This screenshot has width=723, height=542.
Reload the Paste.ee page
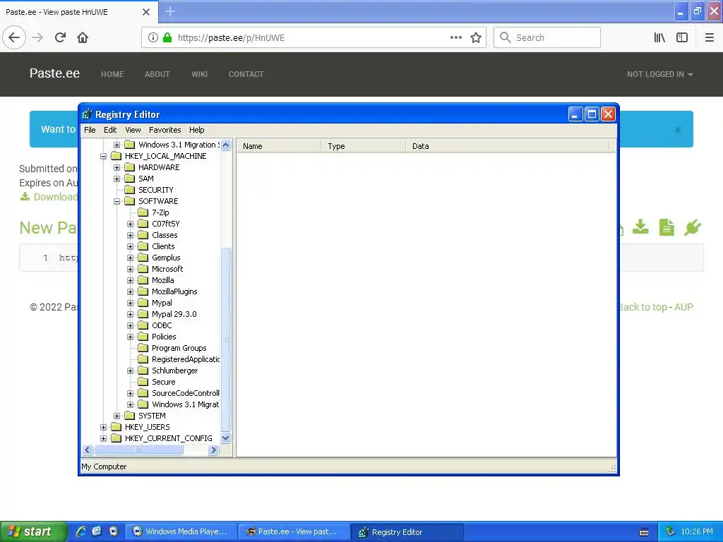click(x=60, y=37)
